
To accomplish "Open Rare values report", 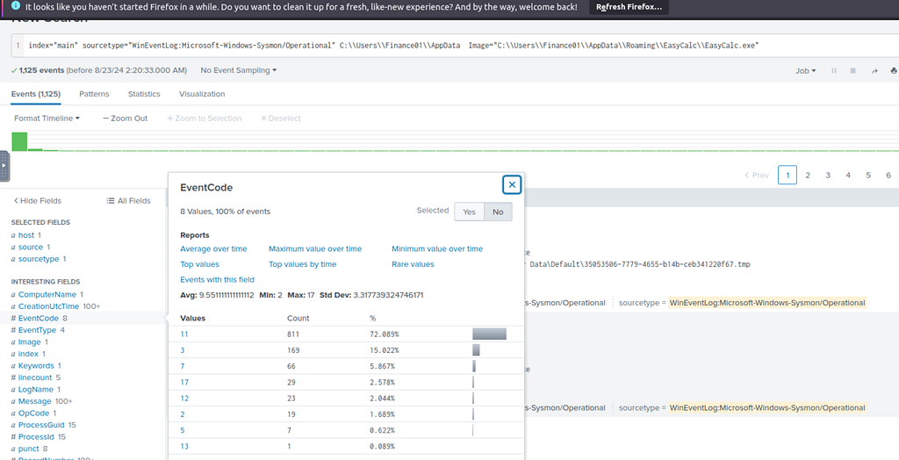I will (x=413, y=264).
